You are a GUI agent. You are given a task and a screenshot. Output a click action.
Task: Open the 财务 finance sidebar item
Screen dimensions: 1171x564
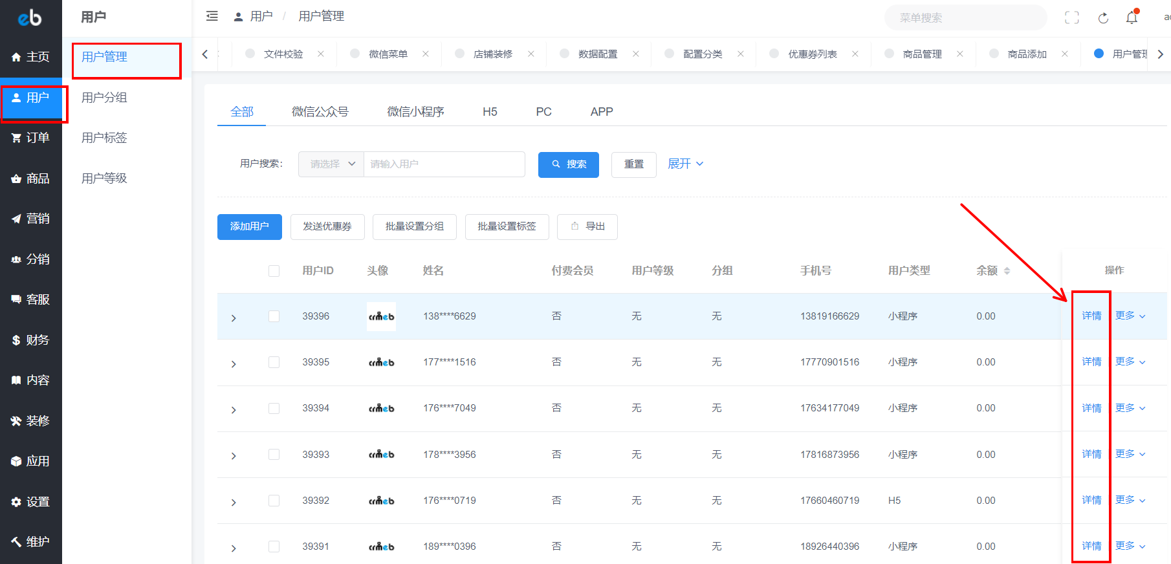coord(30,340)
